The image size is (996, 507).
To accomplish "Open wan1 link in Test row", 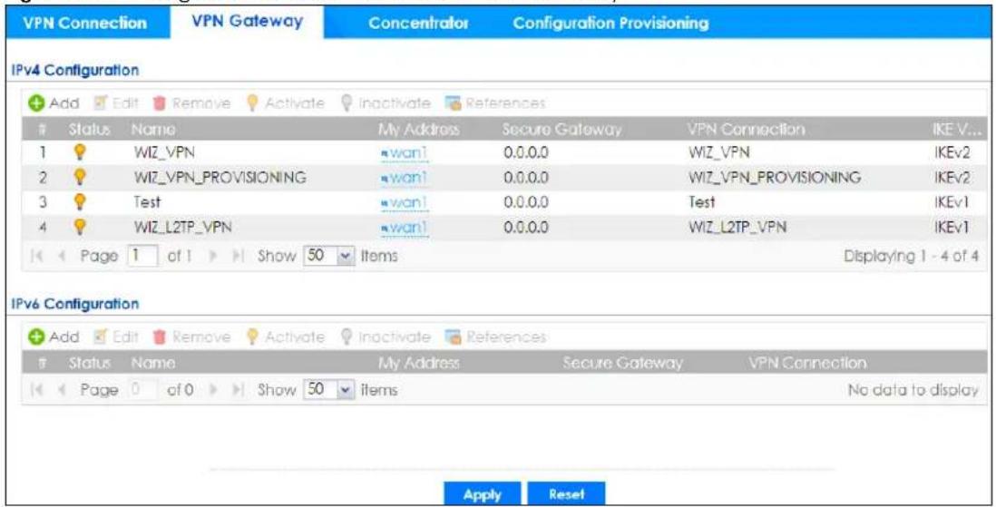I will (x=405, y=202).
